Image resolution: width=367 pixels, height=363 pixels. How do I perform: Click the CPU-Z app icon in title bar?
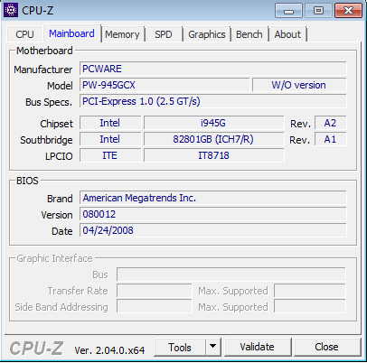coord(11,11)
